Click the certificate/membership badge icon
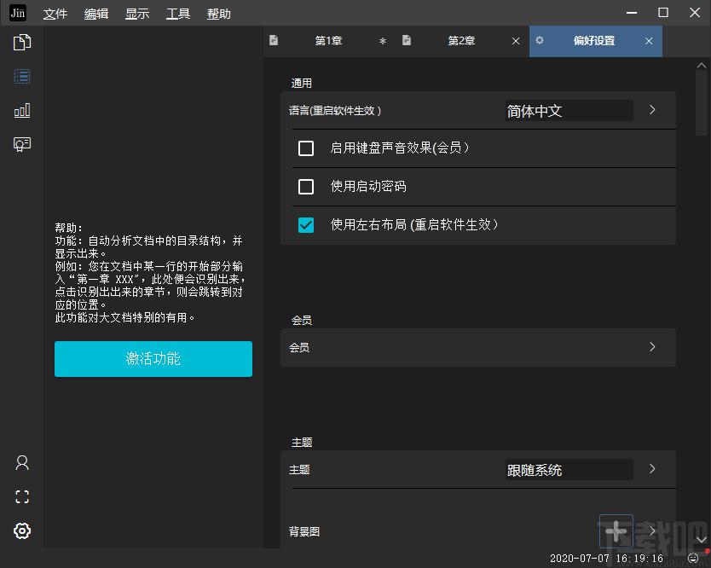The height and width of the screenshot is (568, 711). (21, 143)
